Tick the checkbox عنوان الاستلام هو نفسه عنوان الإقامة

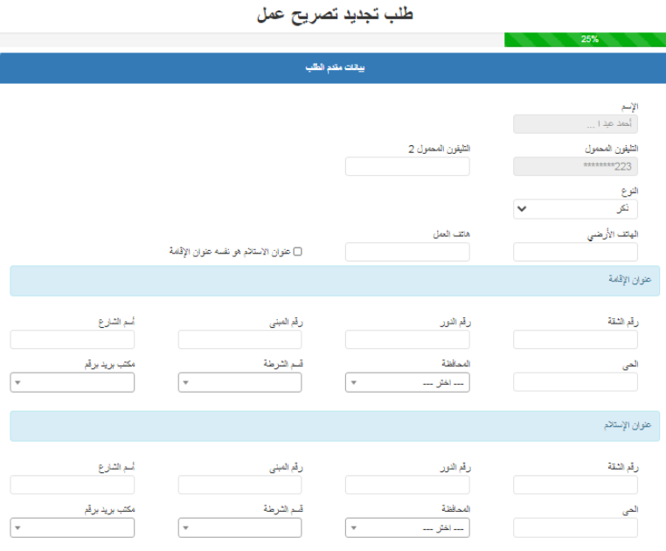(298, 252)
